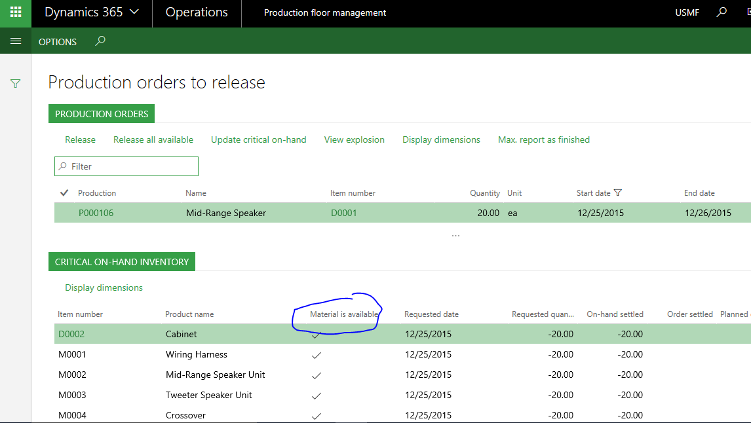Click the ellipsis below the production orders grid
The height and width of the screenshot is (423, 751).
(455, 234)
